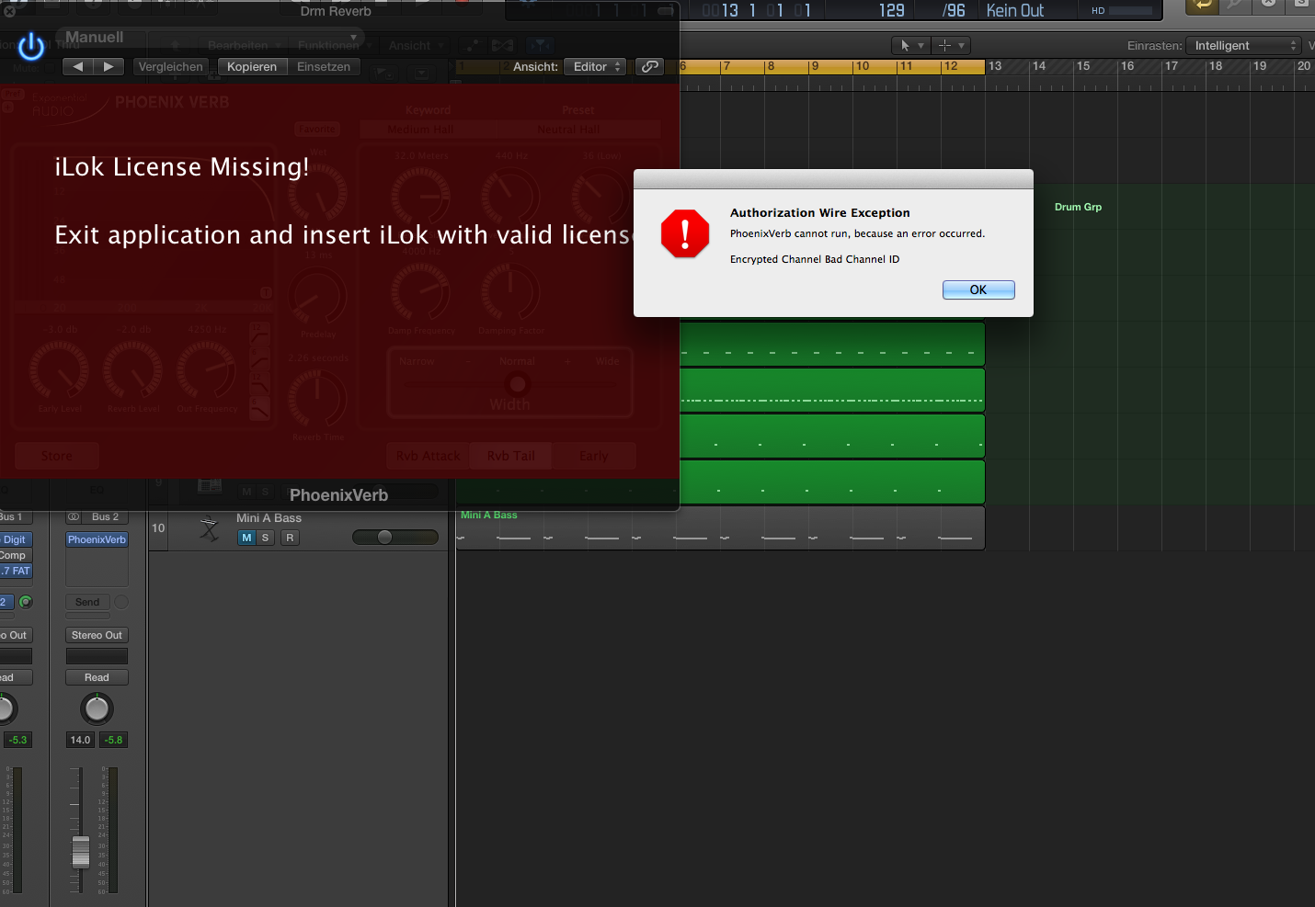Click the -5.3 peak level display
1315x907 pixels.
tap(17, 740)
